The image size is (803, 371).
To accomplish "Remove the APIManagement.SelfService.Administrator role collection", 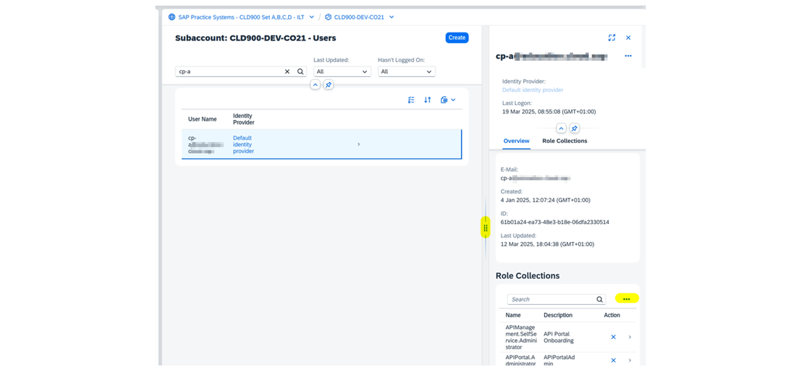I will (x=613, y=337).
